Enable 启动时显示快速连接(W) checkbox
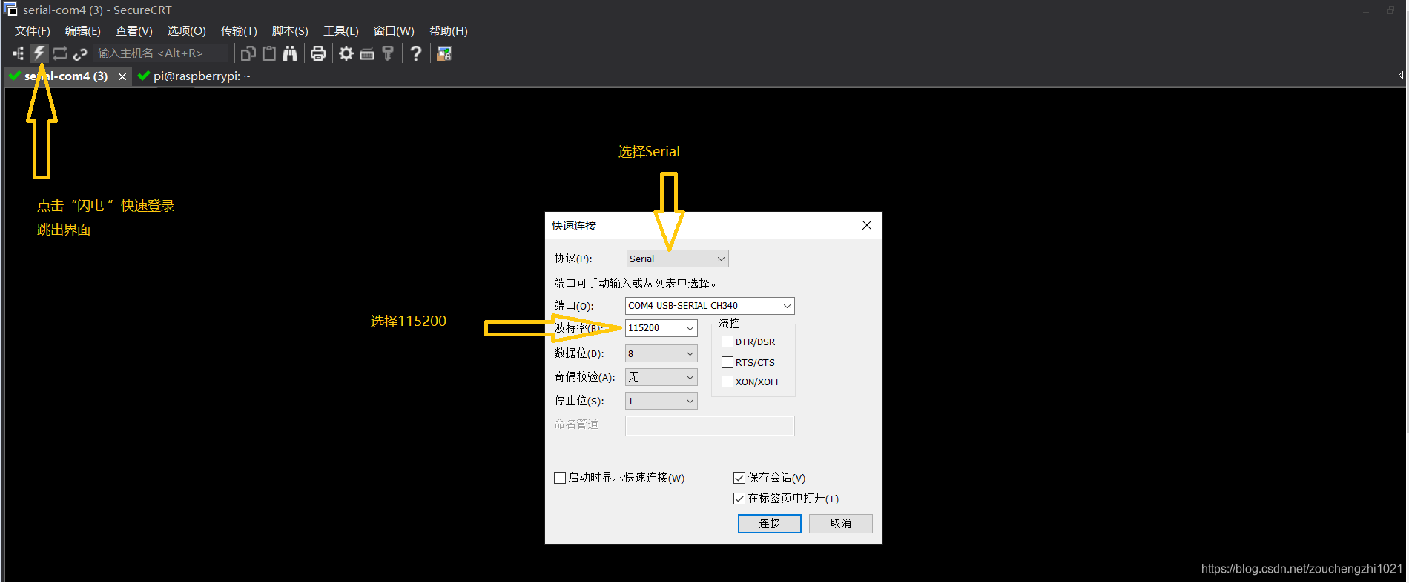The width and height of the screenshot is (1409, 583). point(560,478)
